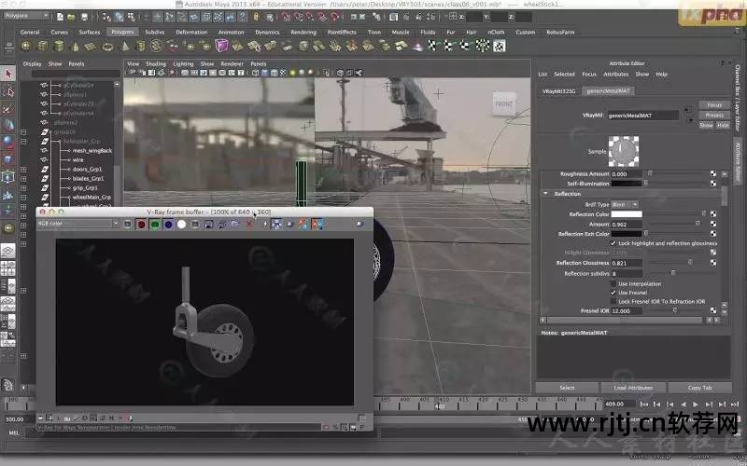Viewport: 747px width, 466px height.
Task: Click the red channel button in frame buffer
Action: point(142,225)
